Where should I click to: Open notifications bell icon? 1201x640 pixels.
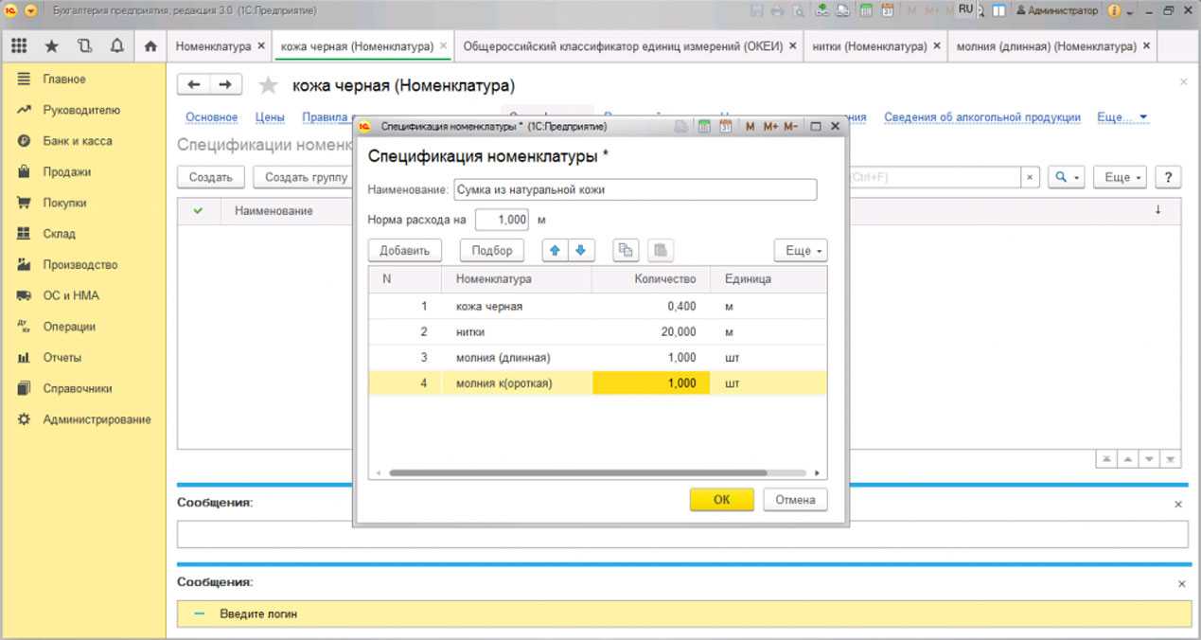pos(117,45)
